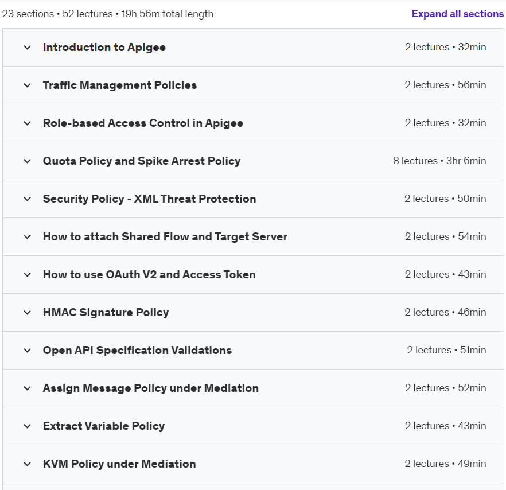Open Security Policy - XML Threat Protection title
This screenshot has width=506, height=490.
149,199
